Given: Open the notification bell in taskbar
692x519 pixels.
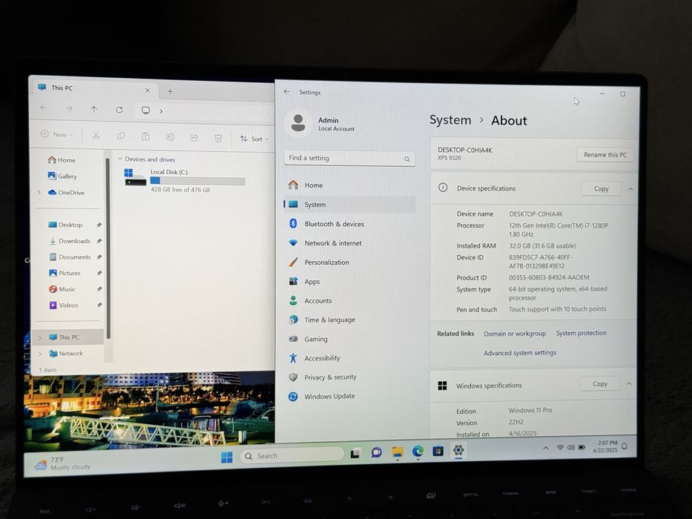Looking at the screenshot, I should click(x=625, y=446).
